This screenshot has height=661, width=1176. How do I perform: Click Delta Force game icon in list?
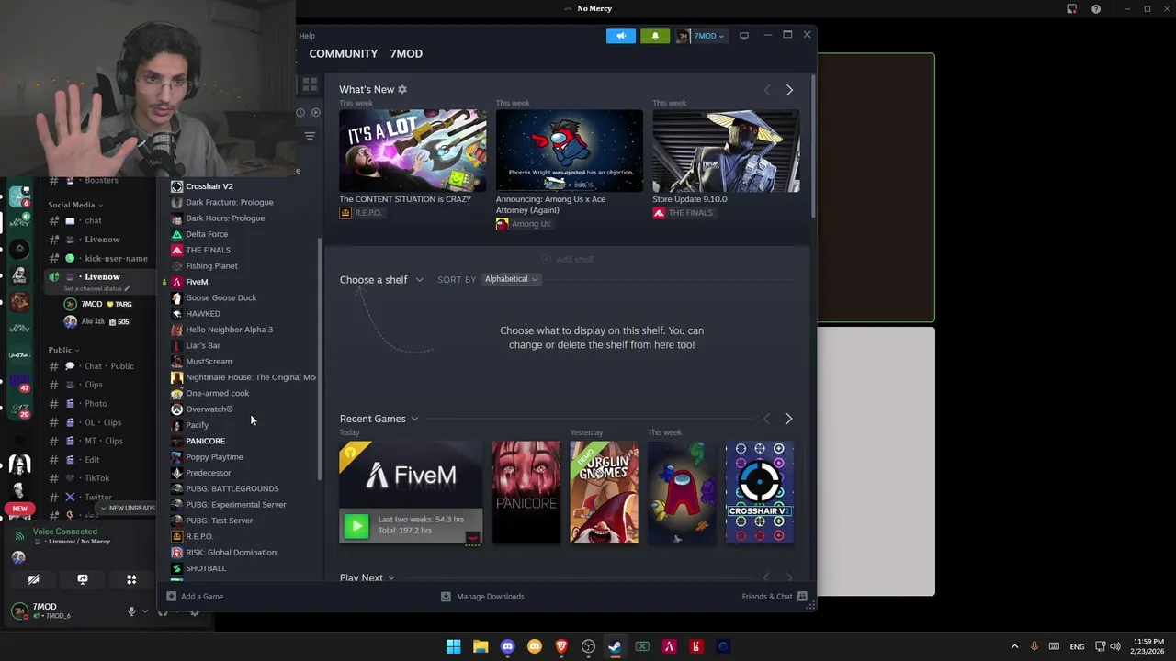pos(177,234)
